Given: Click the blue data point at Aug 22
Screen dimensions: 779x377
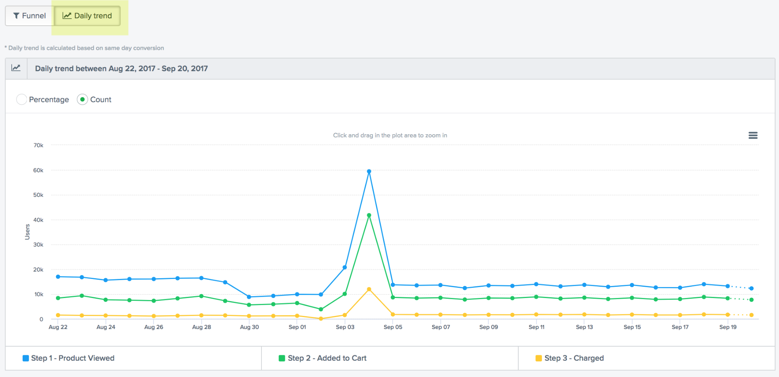Looking at the screenshot, I should click(58, 277).
